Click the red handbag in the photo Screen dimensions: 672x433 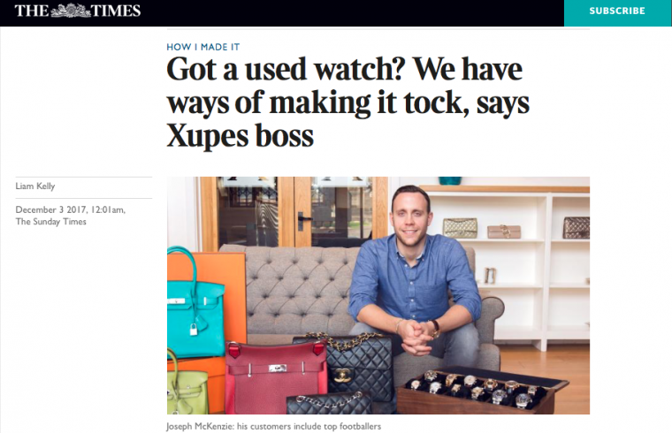pyautogui.click(x=276, y=376)
